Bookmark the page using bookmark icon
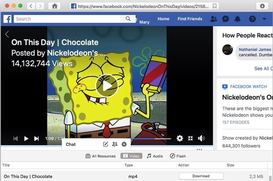Screen dimensions: 273x181 (215, 7)
